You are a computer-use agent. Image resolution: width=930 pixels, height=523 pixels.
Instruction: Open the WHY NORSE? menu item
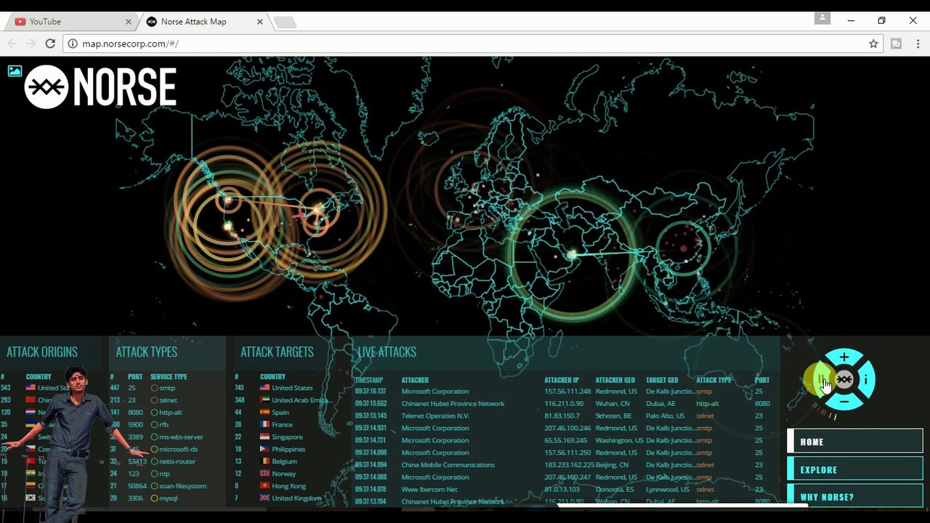click(x=855, y=497)
